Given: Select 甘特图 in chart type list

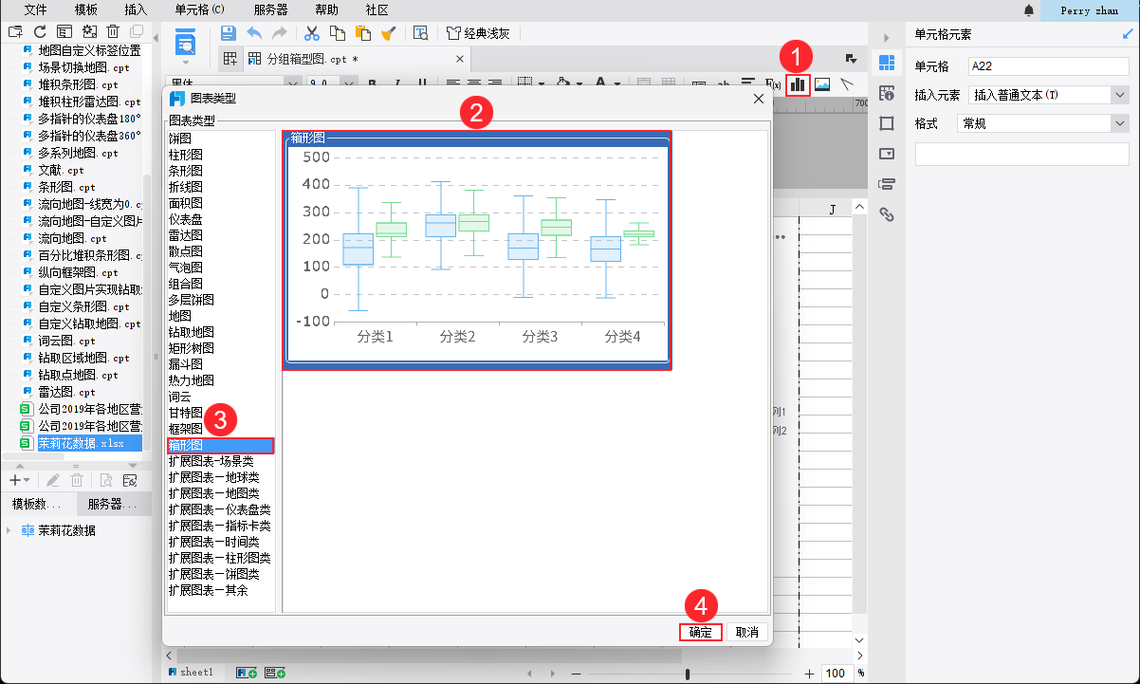Looking at the screenshot, I should [220, 413].
